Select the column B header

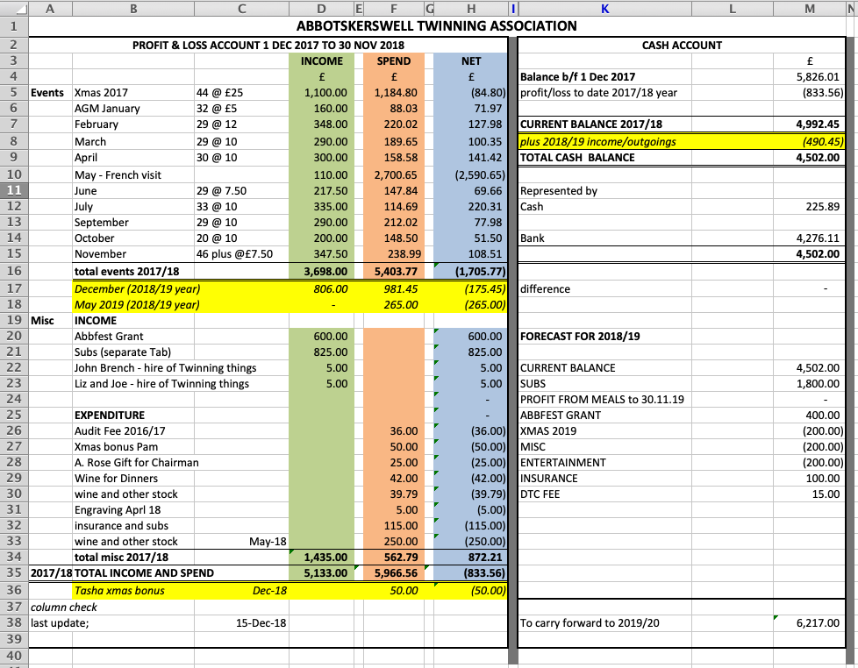(132, 8)
